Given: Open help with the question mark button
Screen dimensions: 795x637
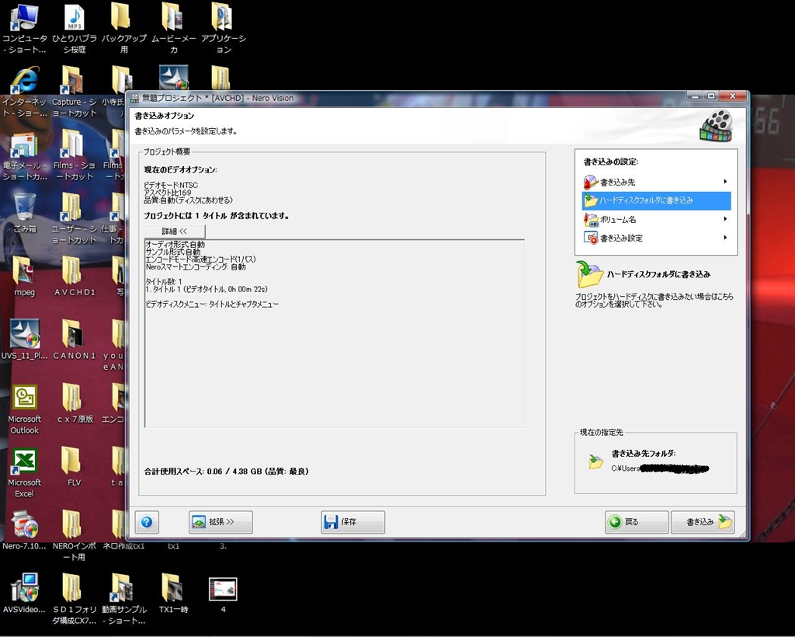Looking at the screenshot, I should [x=147, y=522].
